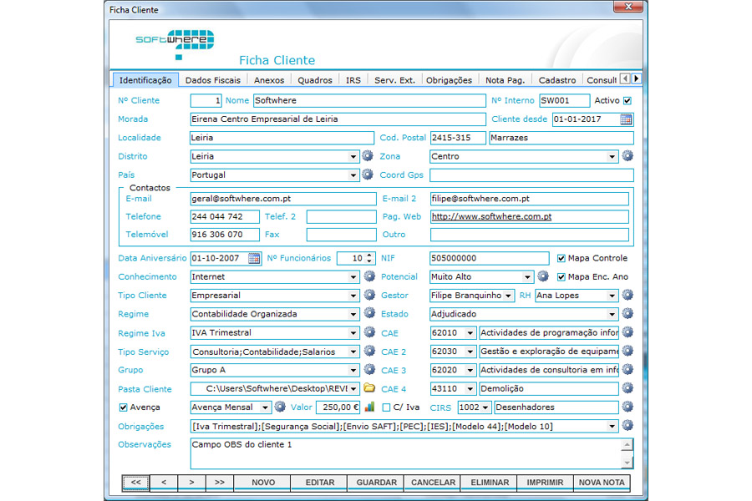Click the GUARDAR button
This screenshot has height=501, width=752.
click(376, 483)
